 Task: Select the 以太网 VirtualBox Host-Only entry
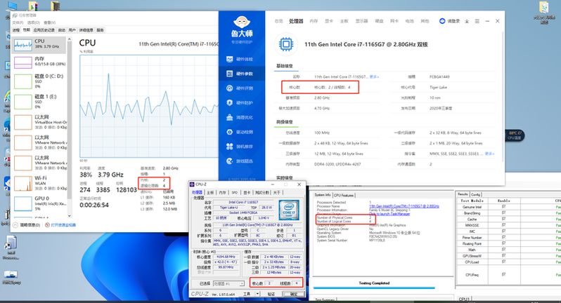click(x=39, y=122)
